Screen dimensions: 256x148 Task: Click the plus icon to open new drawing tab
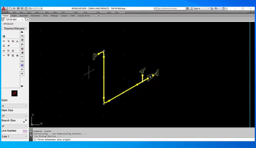[28, 19]
